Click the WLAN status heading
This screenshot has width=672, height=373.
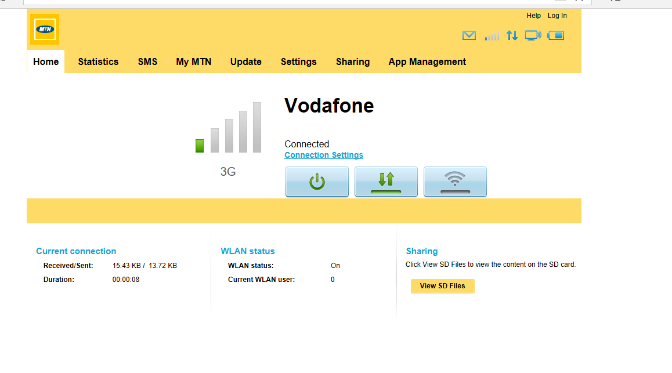tap(248, 251)
